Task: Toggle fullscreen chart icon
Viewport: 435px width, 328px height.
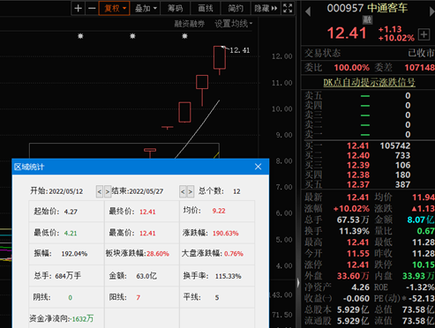Action: [288, 8]
